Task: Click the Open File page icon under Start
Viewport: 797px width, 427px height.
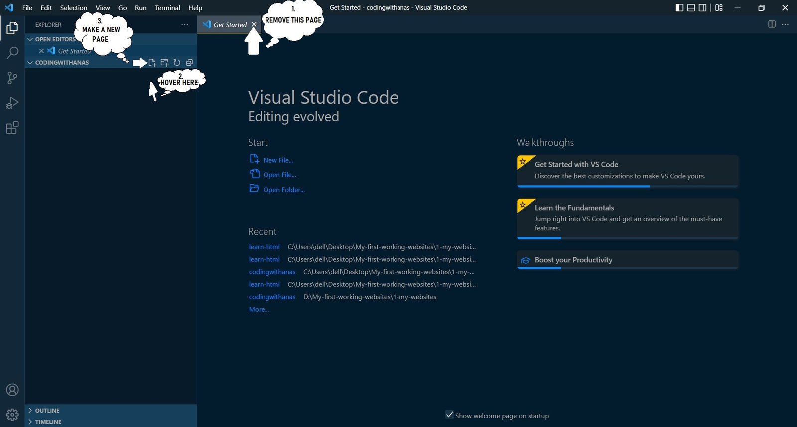Action: click(254, 174)
